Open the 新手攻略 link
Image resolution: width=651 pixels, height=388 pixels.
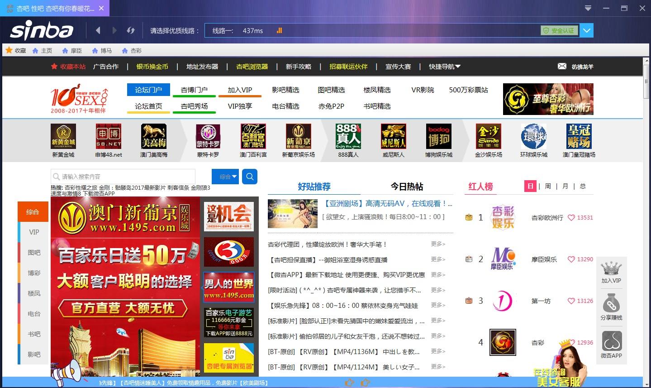pos(299,67)
